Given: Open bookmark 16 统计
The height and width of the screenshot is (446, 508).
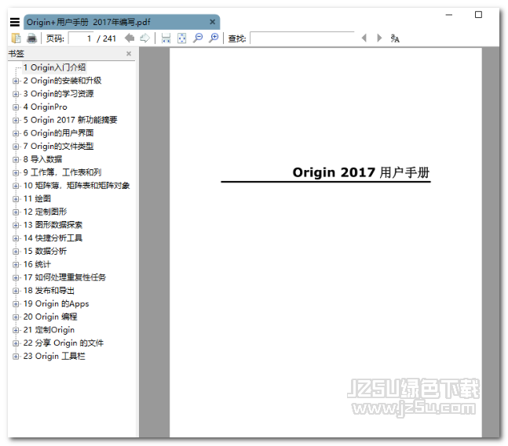Looking at the screenshot, I should point(37,264).
